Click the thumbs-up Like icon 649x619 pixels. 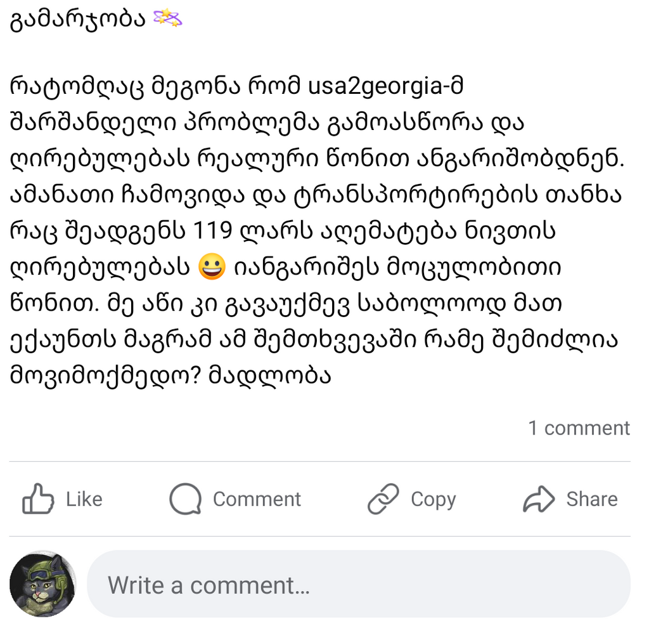[39, 499]
